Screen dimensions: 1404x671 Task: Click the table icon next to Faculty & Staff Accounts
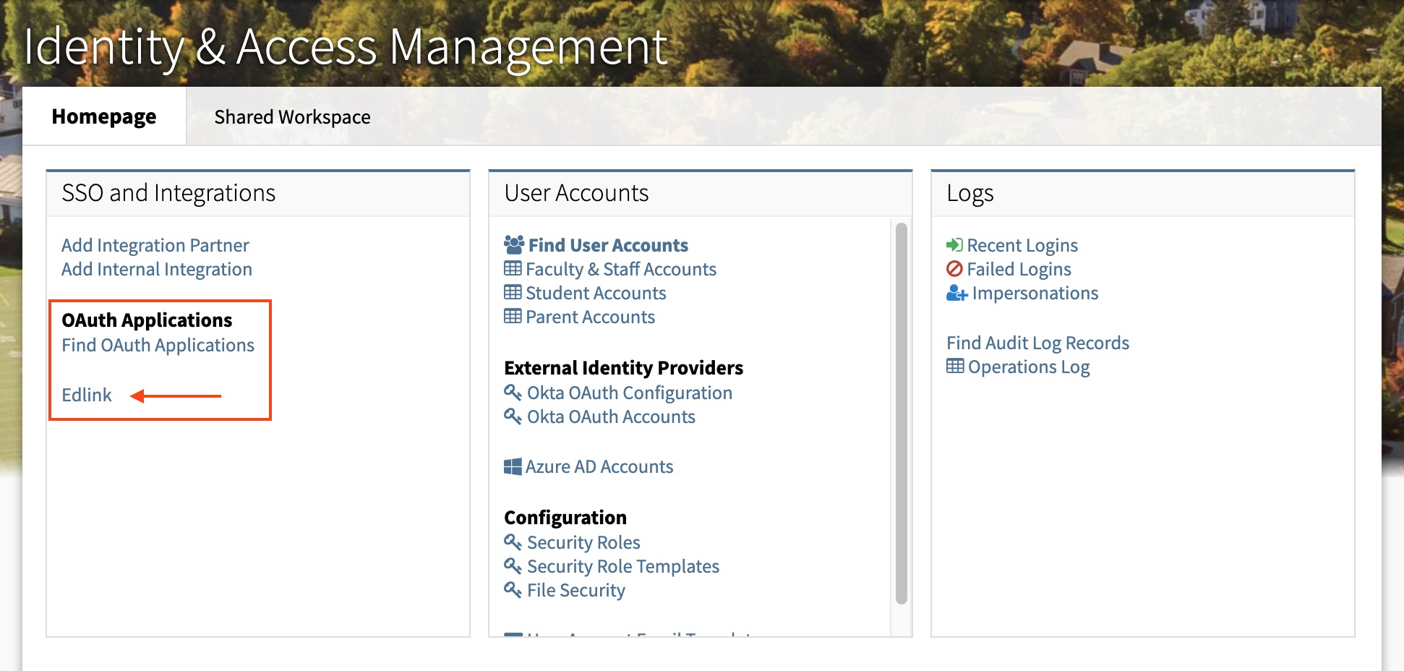[513, 269]
